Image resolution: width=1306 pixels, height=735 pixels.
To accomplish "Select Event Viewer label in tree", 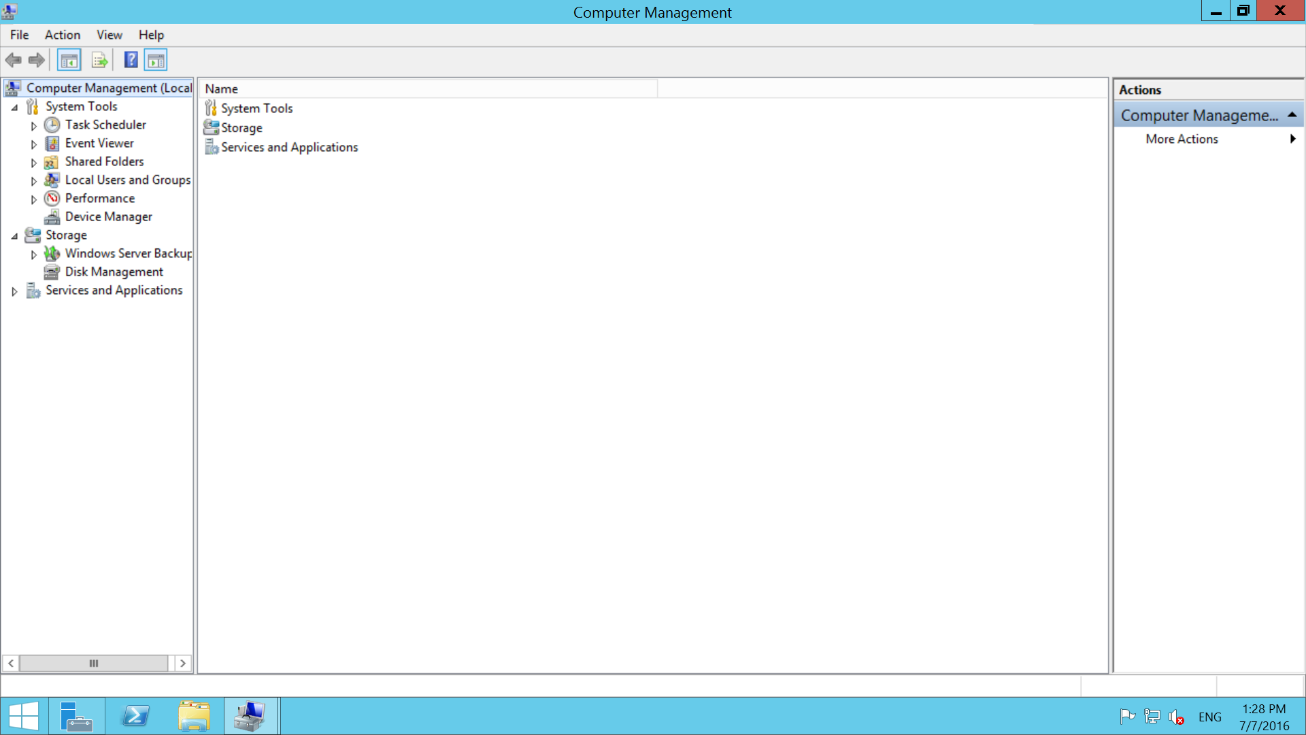I will click(x=99, y=143).
